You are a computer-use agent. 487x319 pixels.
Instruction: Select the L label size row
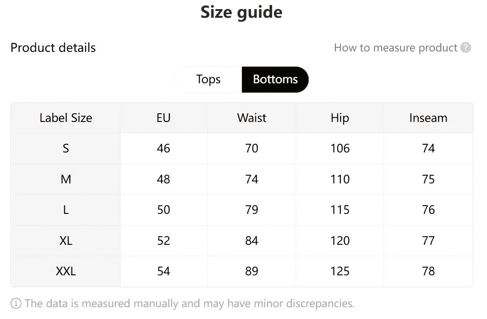point(66,210)
